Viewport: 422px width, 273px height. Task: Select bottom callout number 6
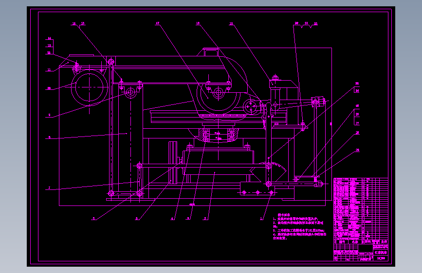pyautogui.click(x=93, y=219)
